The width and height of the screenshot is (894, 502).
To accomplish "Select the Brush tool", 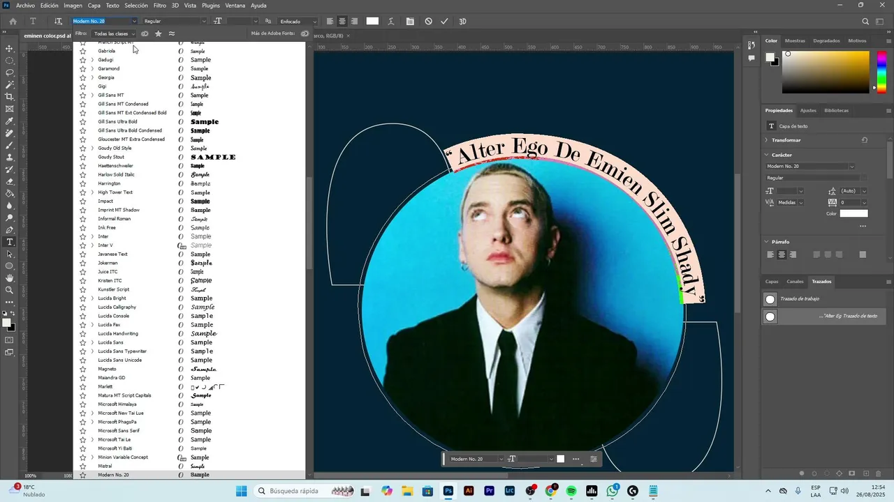I will pos(10,145).
